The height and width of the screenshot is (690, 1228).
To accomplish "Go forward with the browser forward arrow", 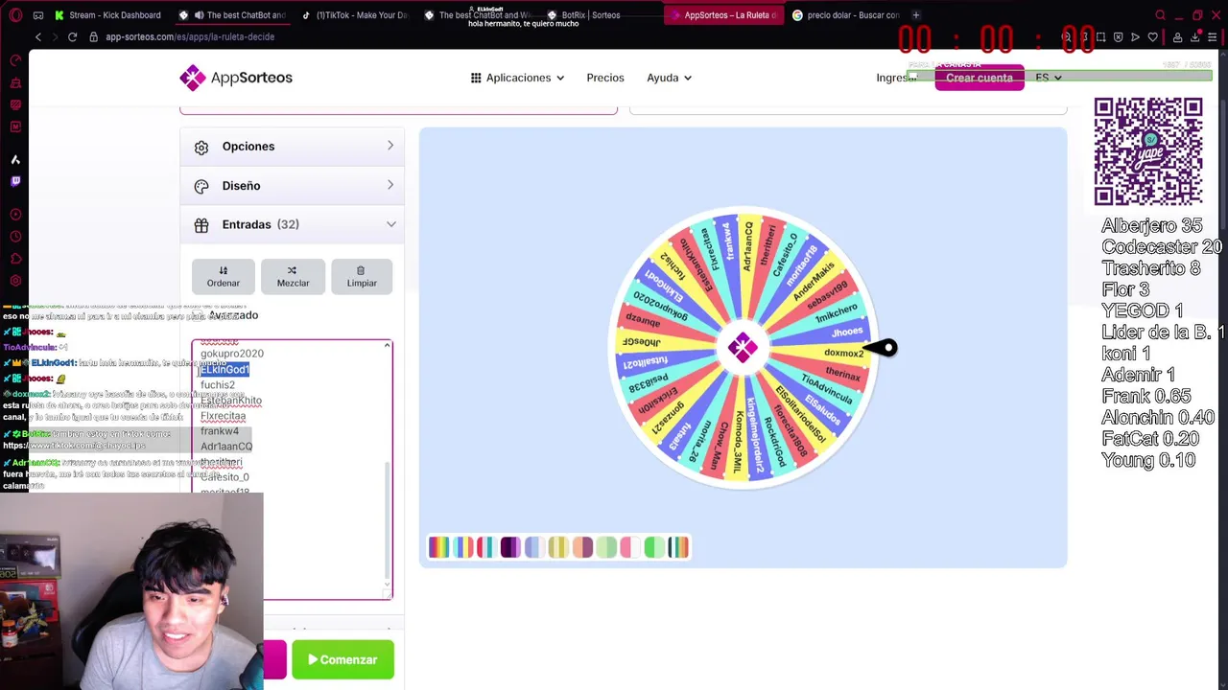I will point(55,36).
